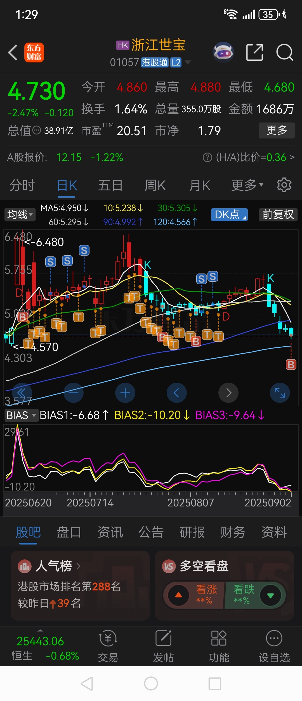Screen dimensions: 302x701
Task: Tap 设自选 add to watchlist icon
Action: [x=274, y=638]
